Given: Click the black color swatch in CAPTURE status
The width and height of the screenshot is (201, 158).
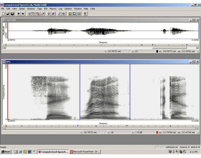Looking at the screenshot, I should point(157,51).
